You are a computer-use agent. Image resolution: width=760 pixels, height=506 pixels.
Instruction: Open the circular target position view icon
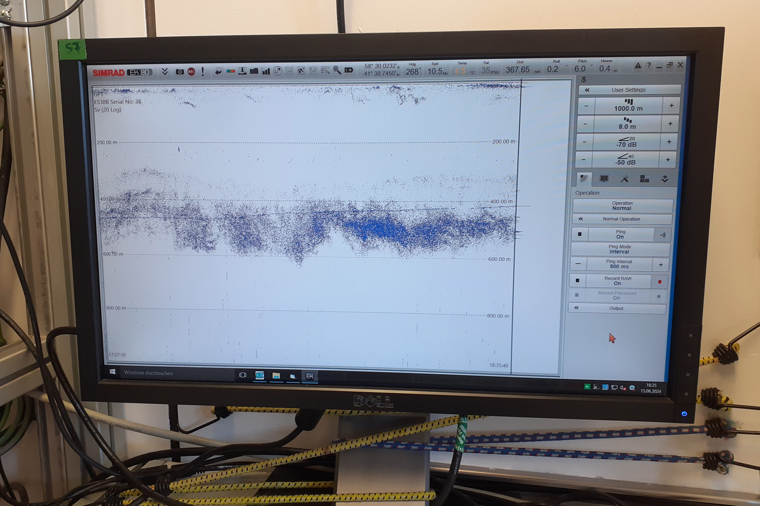click(x=278, y=71)
